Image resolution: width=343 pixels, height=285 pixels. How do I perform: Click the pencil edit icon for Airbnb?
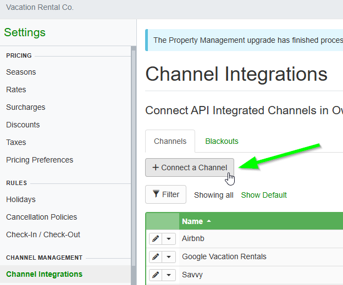click(156, 239)
